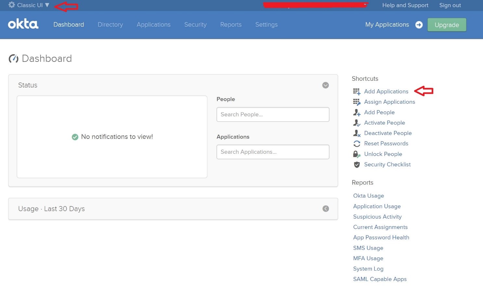
Task: Open the Reports menu in navigation bar
Action: tap(231, 25)
